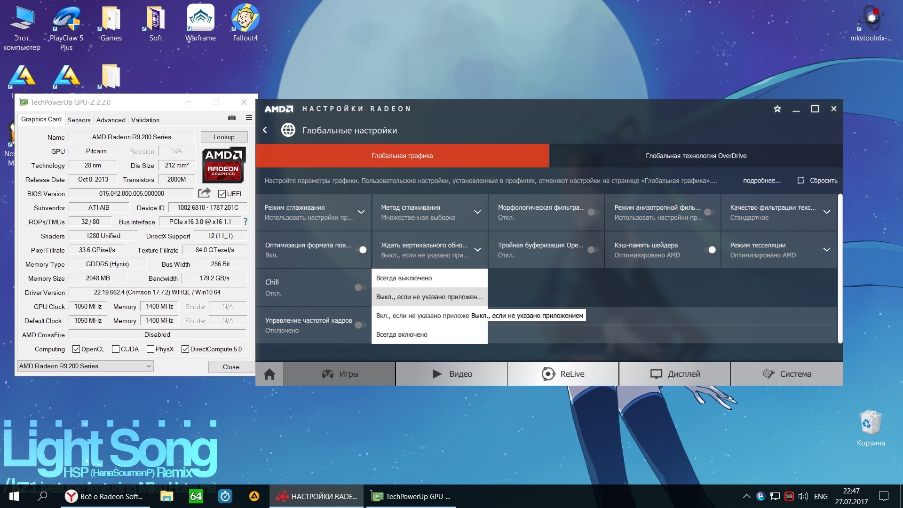Toggle Кэш-память шейдера switch
The height and width of the screenshot is (508, 903).
tap(710, 250)
